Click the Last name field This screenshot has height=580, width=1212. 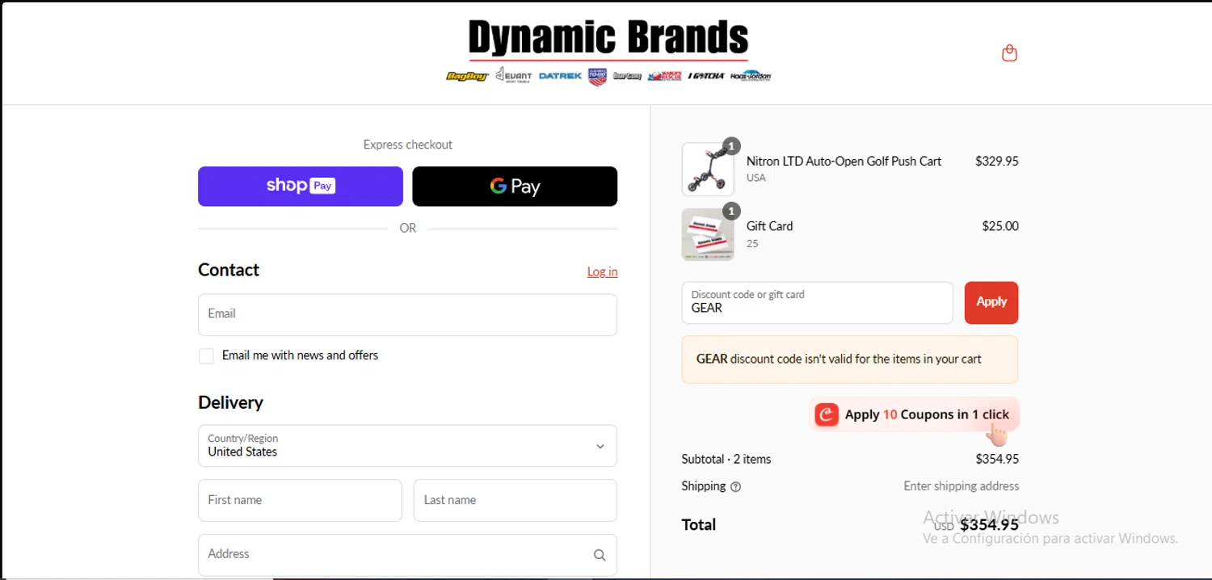[x=516, y=500]
